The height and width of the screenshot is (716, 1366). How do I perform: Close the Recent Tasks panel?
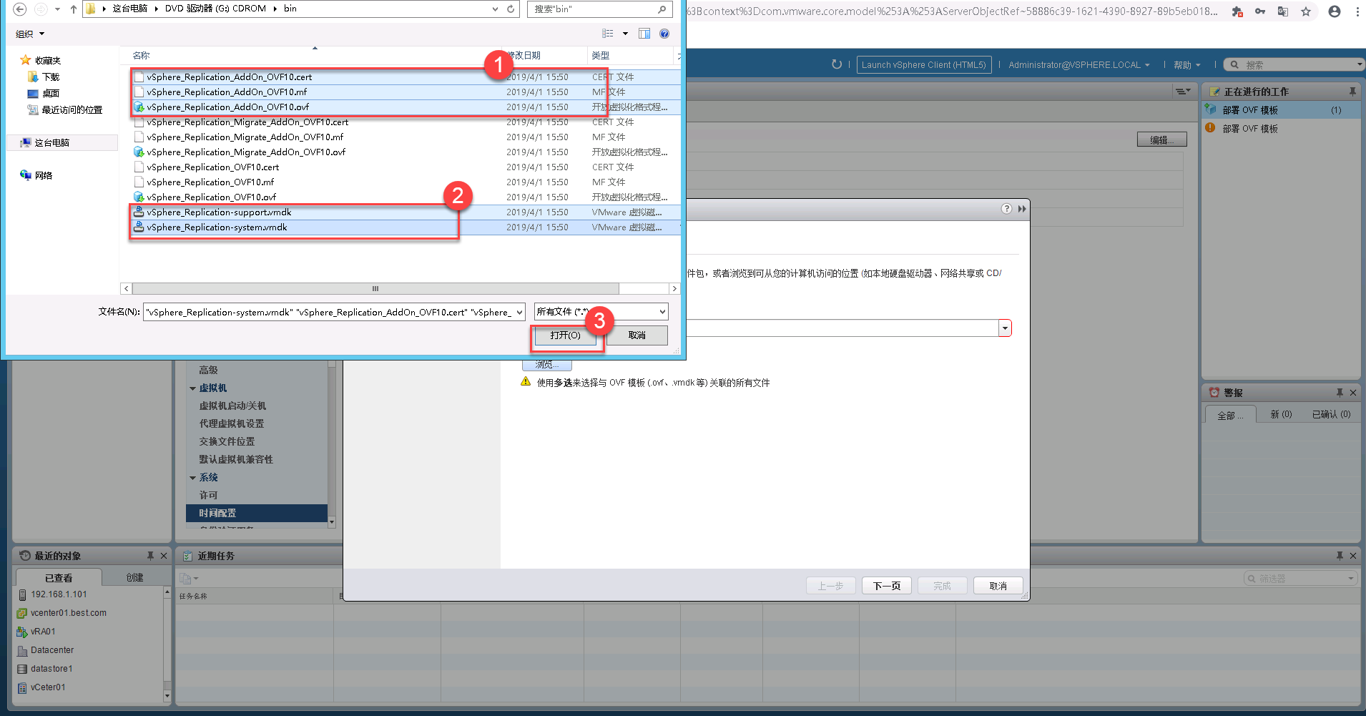(1353, 556)
